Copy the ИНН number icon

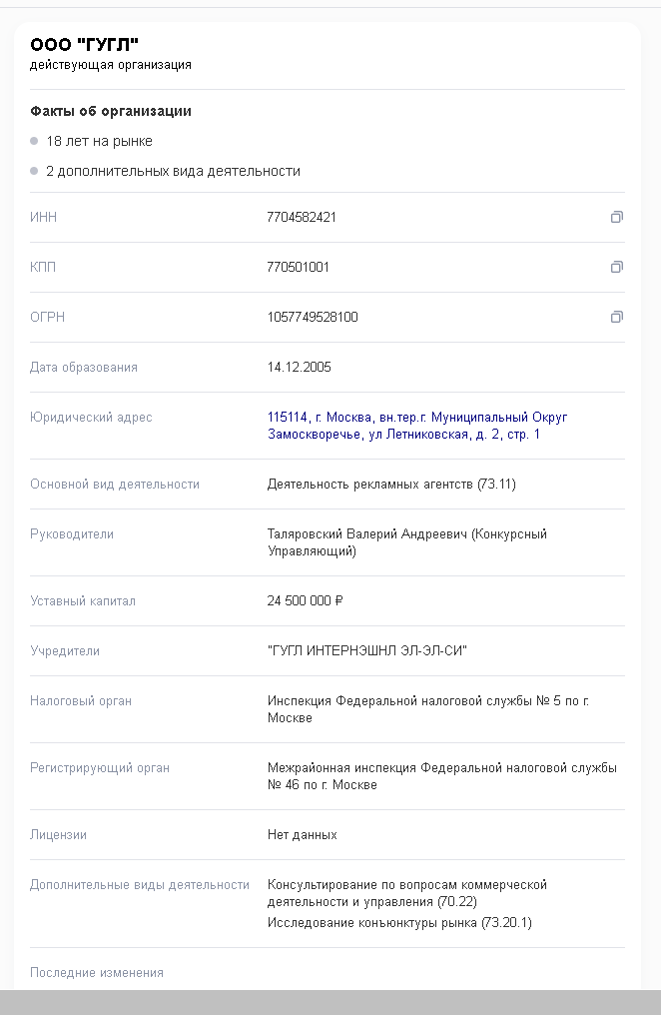[x=617, y=217]
